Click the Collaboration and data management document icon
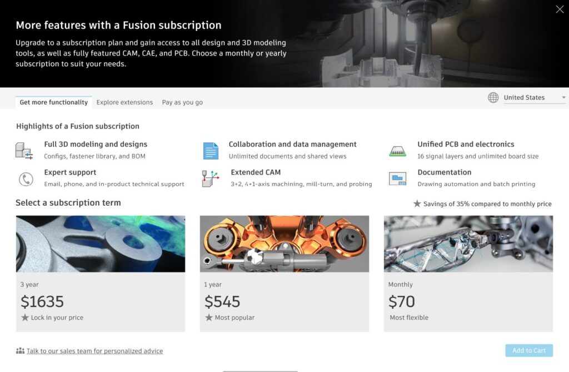The width and height of the screenshot is (569, 372). [x=211, y=151]
